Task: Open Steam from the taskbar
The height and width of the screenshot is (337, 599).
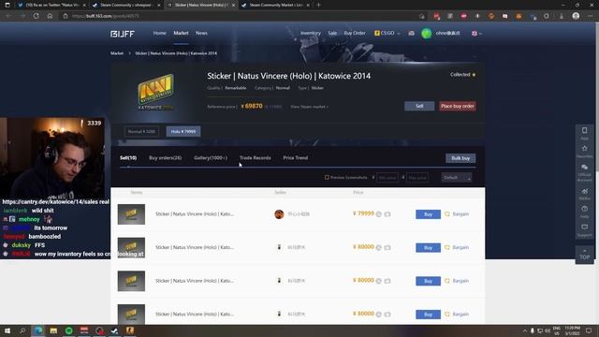Action: coord(114,330)
